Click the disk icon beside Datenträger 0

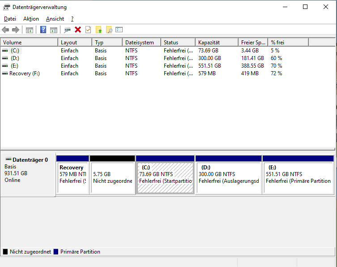(x=9, y=159)
